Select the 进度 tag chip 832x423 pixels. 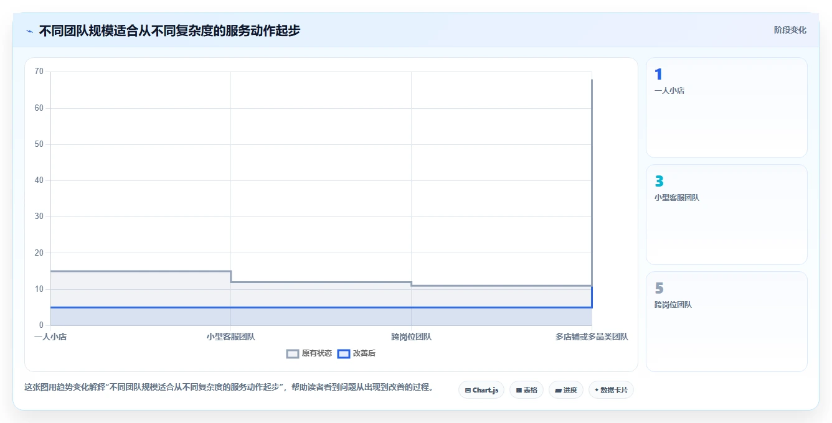coord(565,390)
